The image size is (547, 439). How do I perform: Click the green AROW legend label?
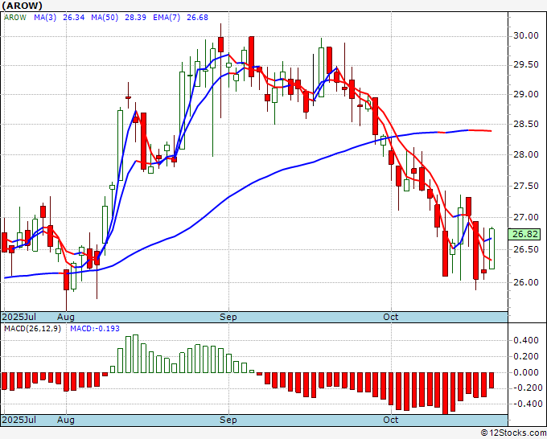coord(15,18)
